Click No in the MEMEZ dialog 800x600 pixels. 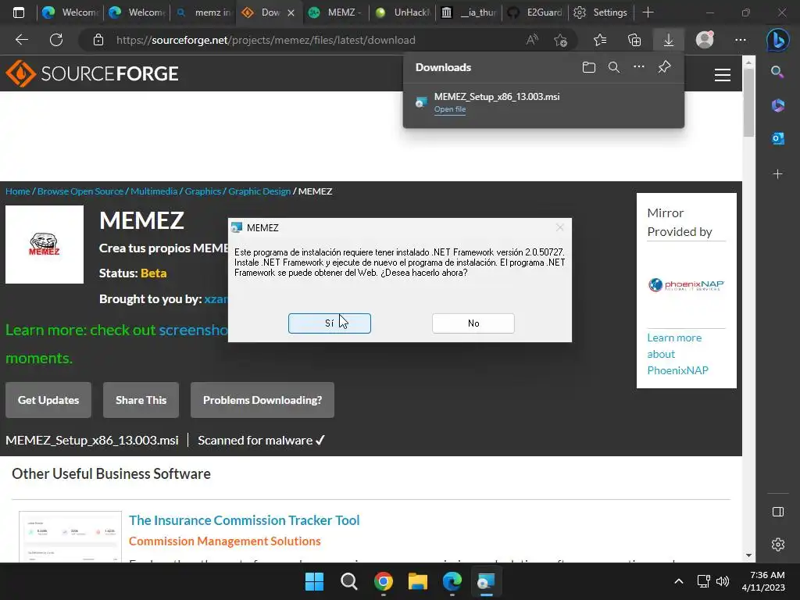coord(473,323)
